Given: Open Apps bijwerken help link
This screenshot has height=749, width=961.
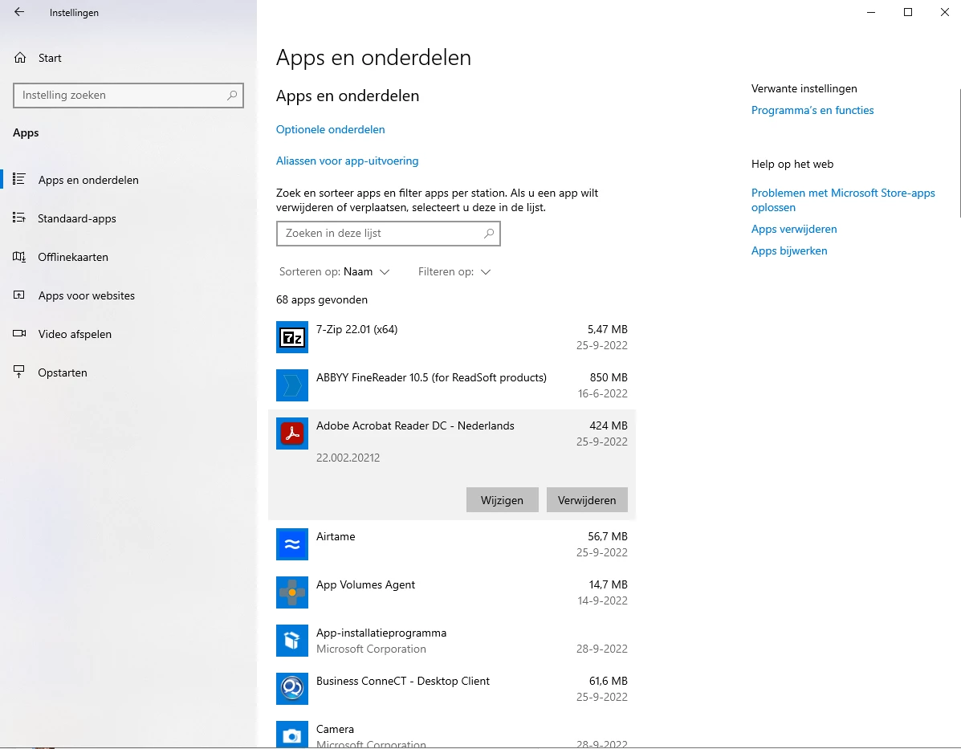Looking at the screenshot, I should [788, 250].
